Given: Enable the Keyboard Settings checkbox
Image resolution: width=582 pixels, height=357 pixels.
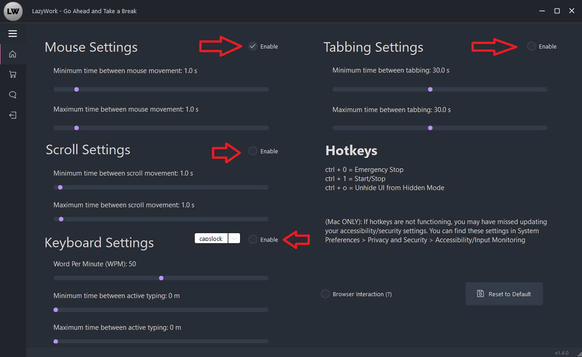Looking at the screenshot, I should pyautogui.click(x=253, y=240).
